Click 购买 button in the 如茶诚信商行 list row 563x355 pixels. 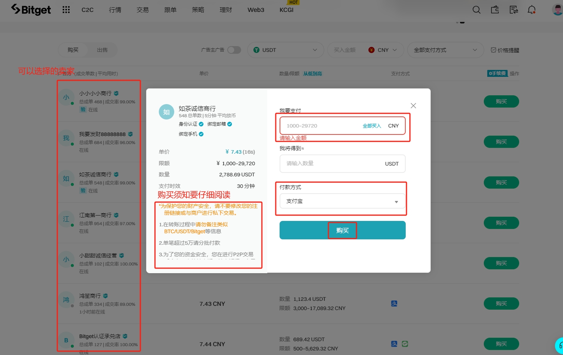click(x=501, y=182)
